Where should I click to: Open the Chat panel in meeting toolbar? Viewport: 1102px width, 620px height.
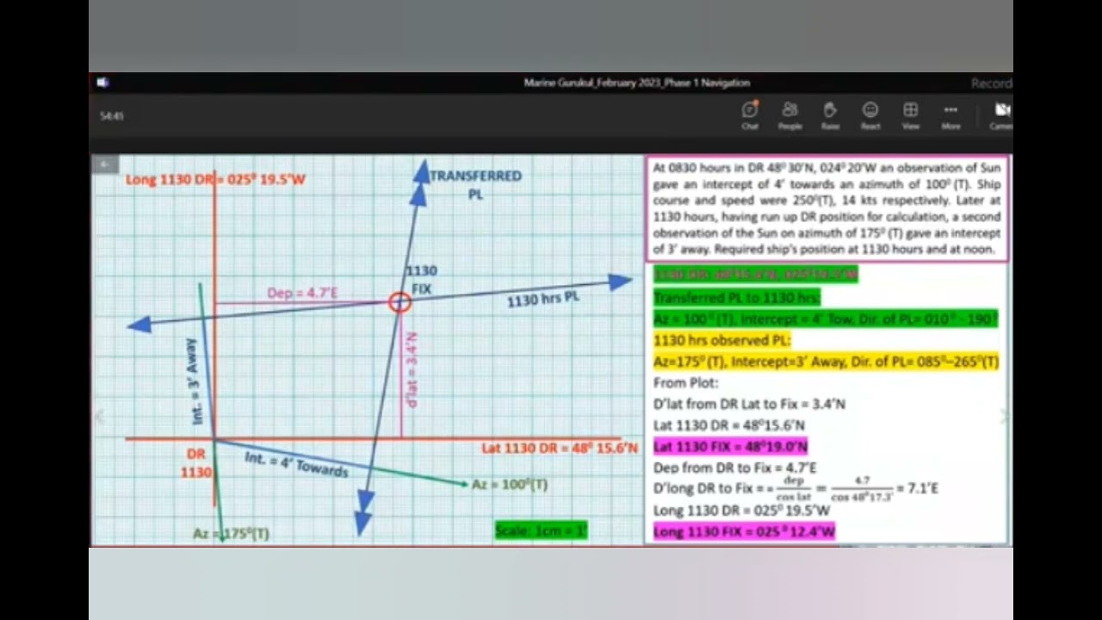click(750, 115)
